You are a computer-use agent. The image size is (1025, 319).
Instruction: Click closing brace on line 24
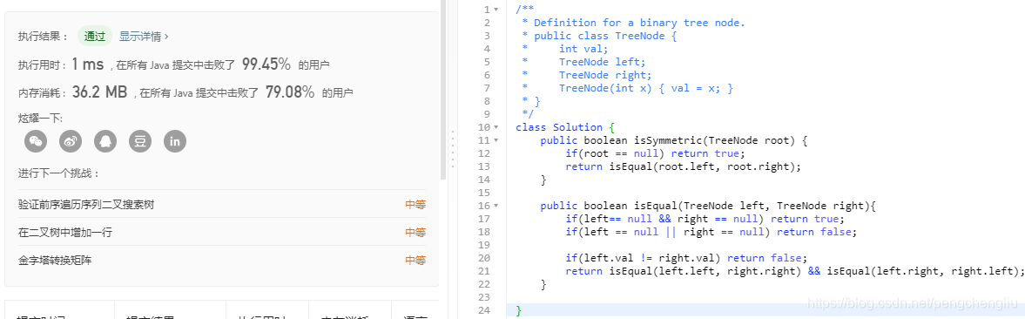pos(518,310)
